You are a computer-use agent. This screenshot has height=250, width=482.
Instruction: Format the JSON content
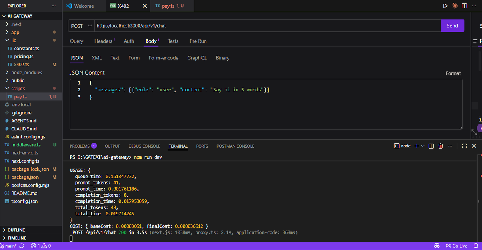[x=453, y=73]
